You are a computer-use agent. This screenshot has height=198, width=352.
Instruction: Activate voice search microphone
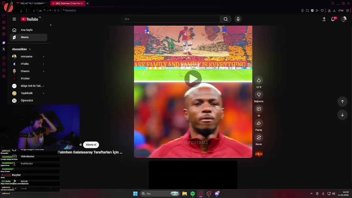(238, 19)
